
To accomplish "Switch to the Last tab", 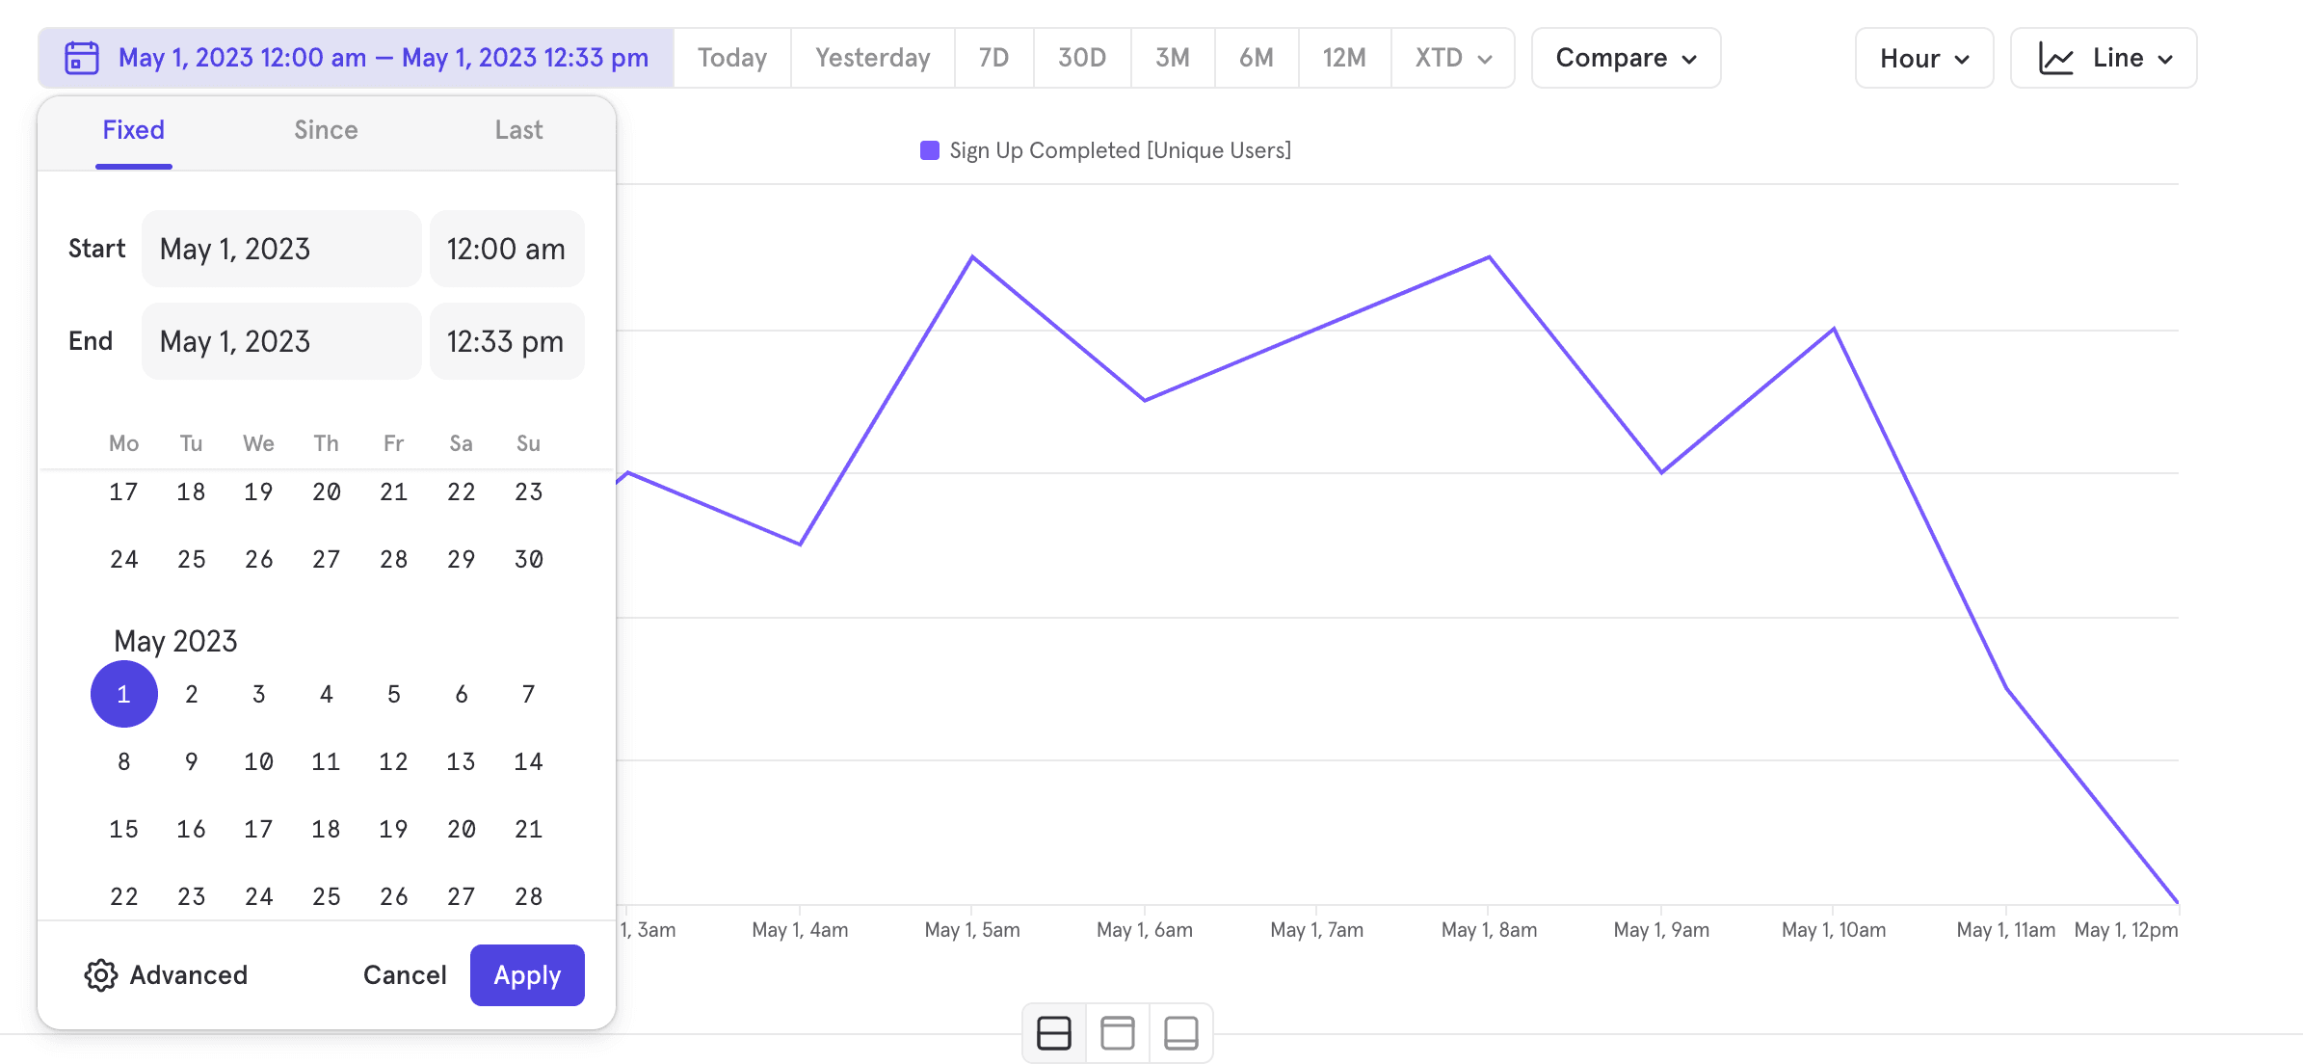I will coord(518,130).
